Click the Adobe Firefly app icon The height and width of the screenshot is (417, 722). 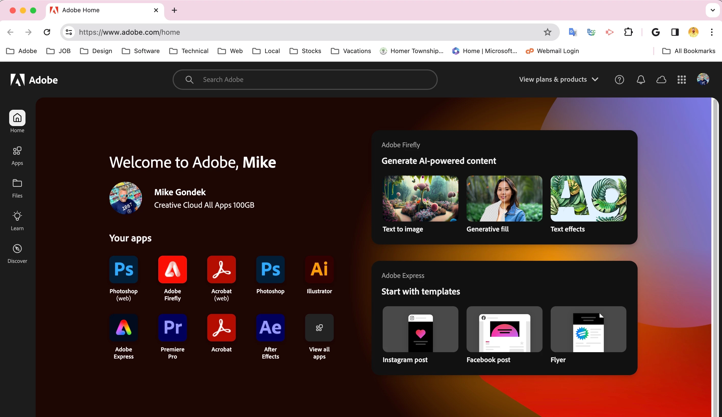(172, 269)
